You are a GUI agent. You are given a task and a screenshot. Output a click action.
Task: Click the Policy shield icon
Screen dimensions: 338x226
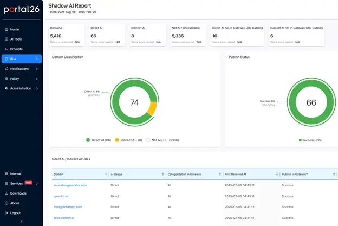click(x=6, y=79)
